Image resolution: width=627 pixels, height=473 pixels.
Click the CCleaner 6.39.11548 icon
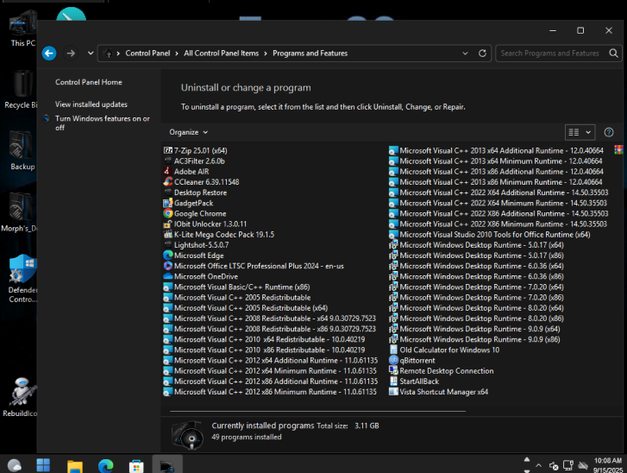pyautogui.click(x=168, y=181)
